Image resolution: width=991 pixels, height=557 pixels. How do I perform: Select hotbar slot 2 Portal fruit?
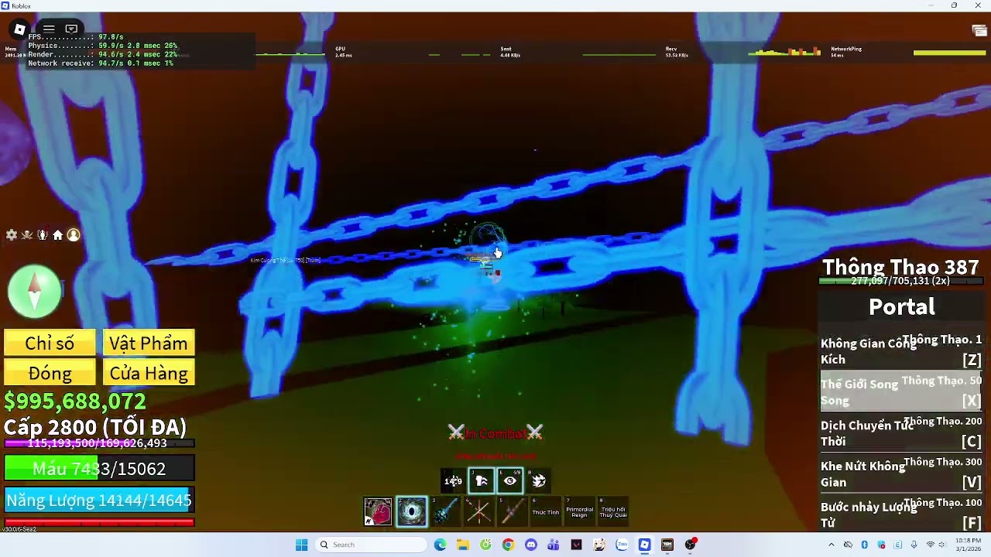(412, 511)
